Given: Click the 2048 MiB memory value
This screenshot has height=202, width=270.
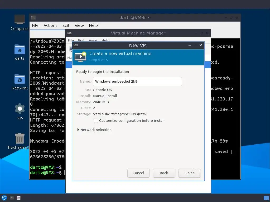Looking at the screenshot, I should tap(101, 102).
